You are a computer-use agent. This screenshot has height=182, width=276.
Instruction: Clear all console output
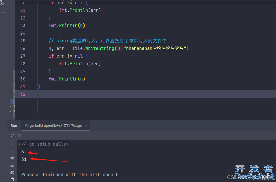(x=12, y=179)
